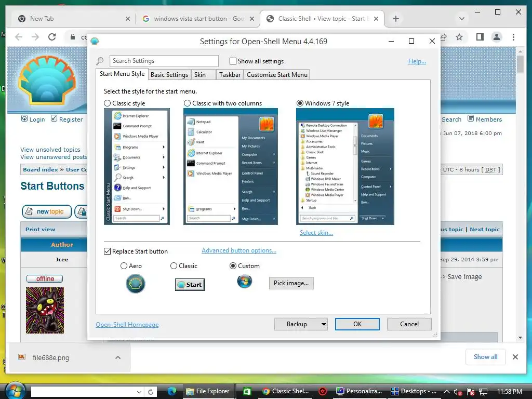Click the taskbar address refresh icon
This screenshot has width=532, height=399.
tap(151, 392)
